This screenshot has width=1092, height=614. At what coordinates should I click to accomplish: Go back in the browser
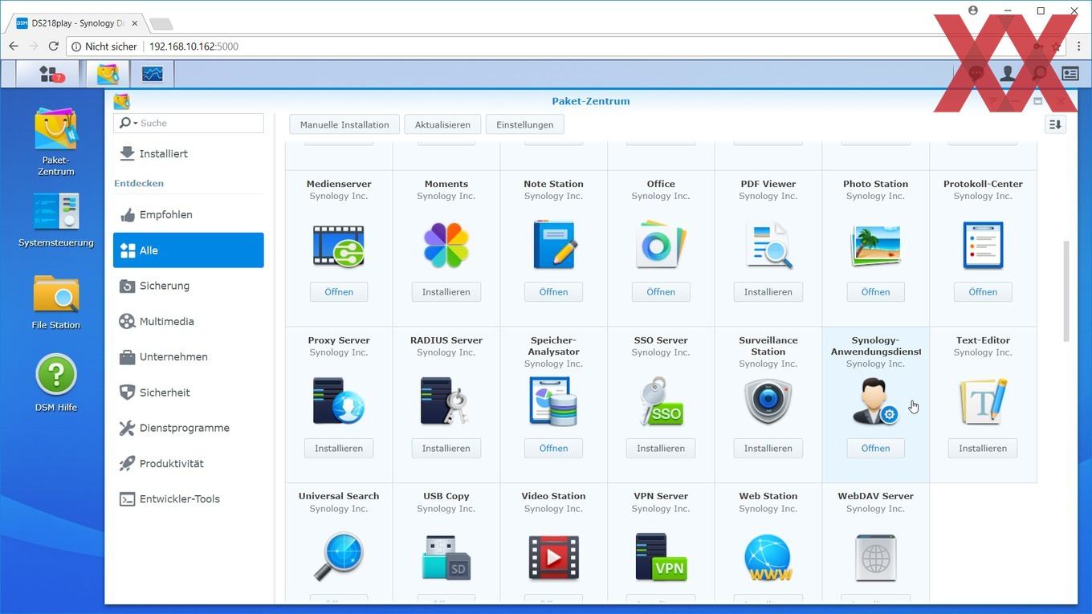click(x=14, y=47)
